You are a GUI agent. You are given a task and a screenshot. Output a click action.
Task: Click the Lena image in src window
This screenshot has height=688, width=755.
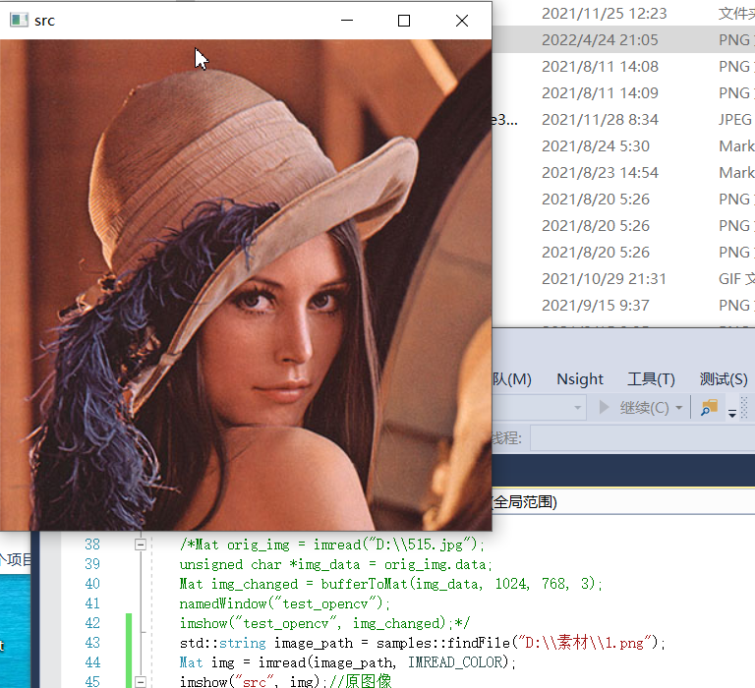pos(246,285)
